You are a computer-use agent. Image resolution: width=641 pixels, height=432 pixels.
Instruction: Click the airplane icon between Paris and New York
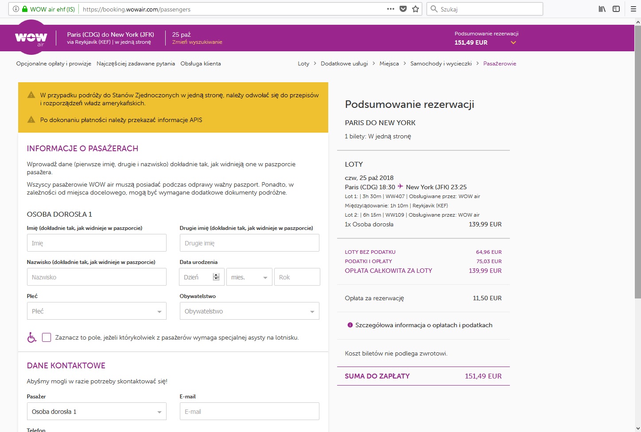point(400,187)
